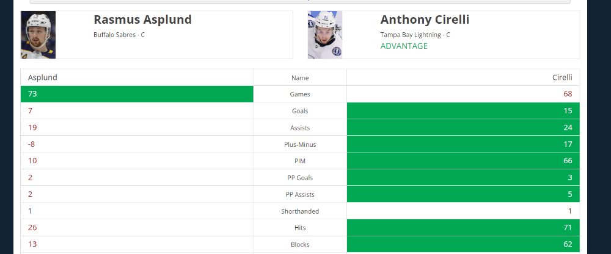Image resolution: width=611 pixels, height=254 pixels.
Task: Select the Shorthanded row label
Action: pos(300,211)
